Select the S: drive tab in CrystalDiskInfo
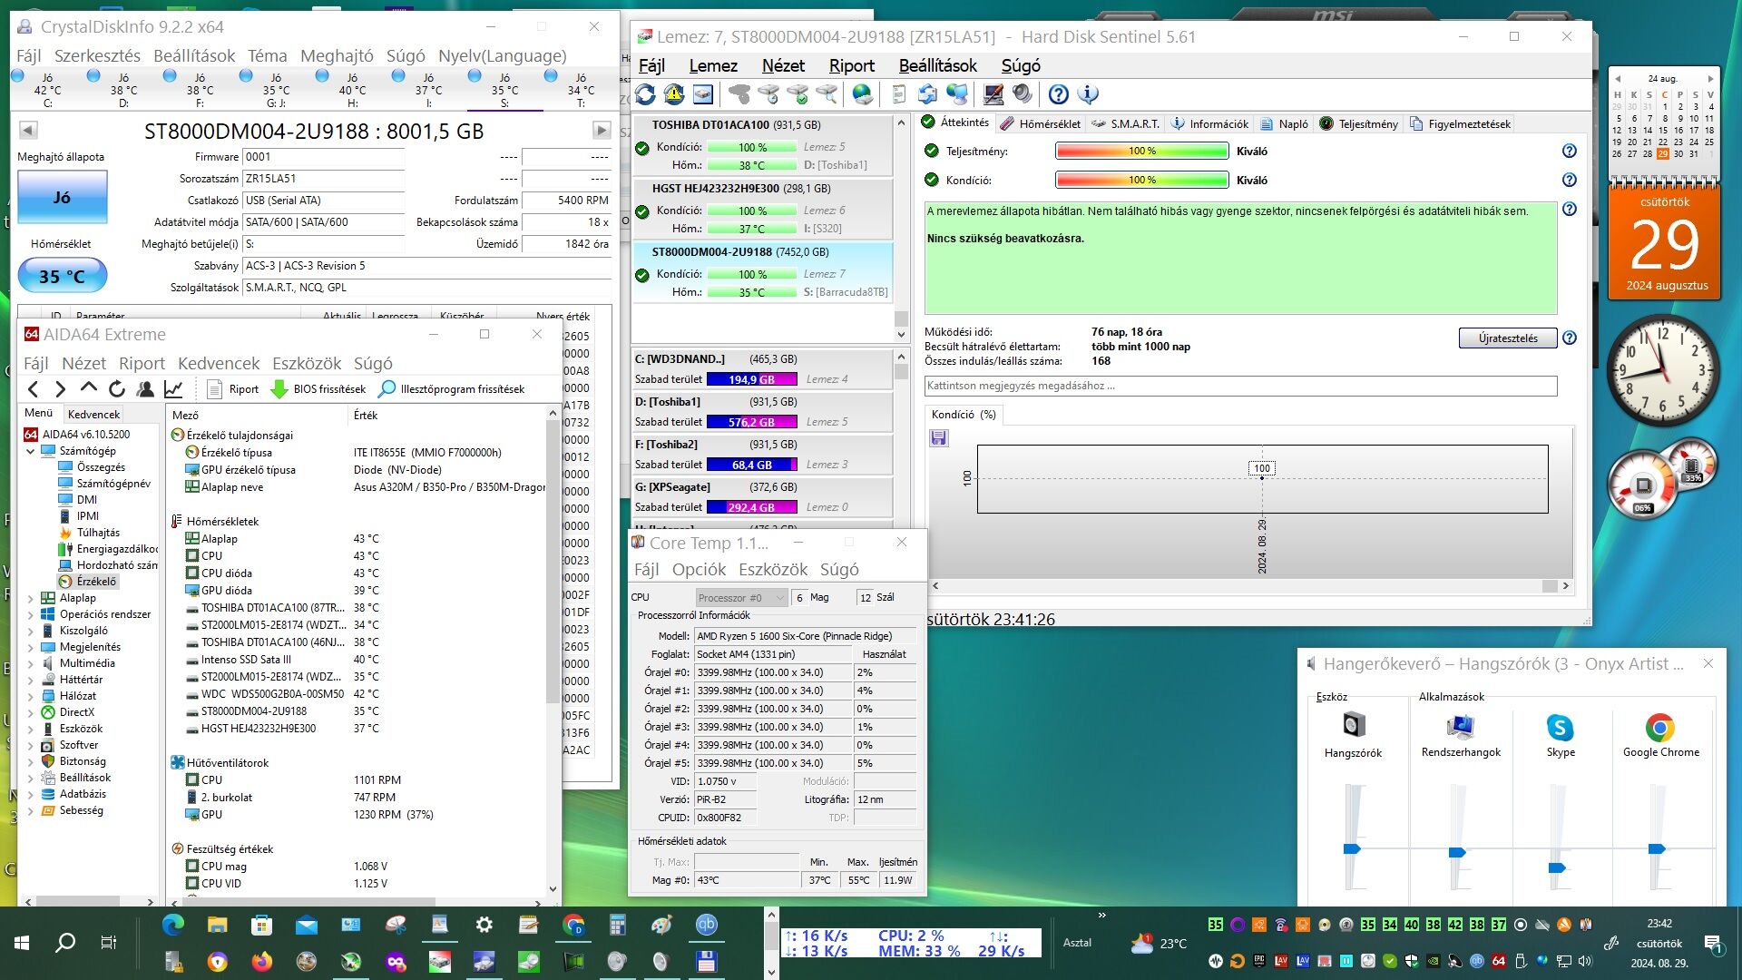The width and height of the screenshot is (1742, 980). coord(504,90)
